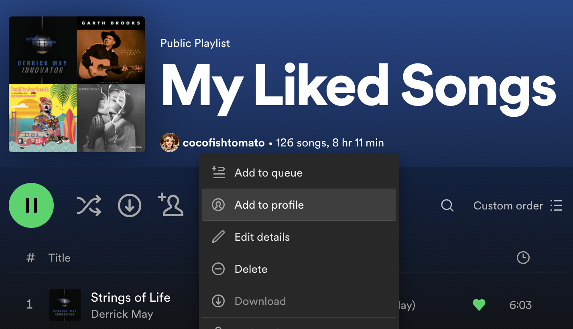Image resolution: width=573 pixels, height=329 pixels.
Task: Click the list view icon beside Custom order
Action: 556,205
